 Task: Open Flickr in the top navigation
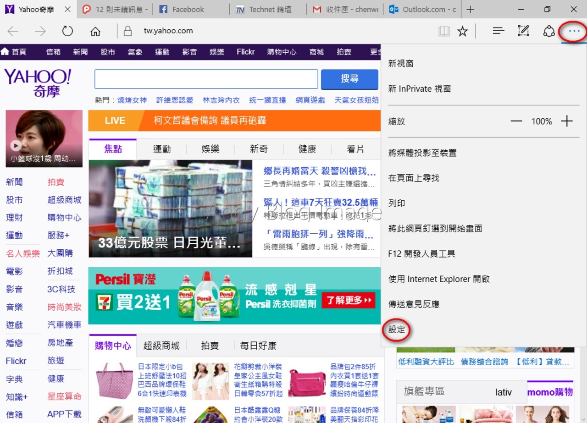click(x=246, y=52)
